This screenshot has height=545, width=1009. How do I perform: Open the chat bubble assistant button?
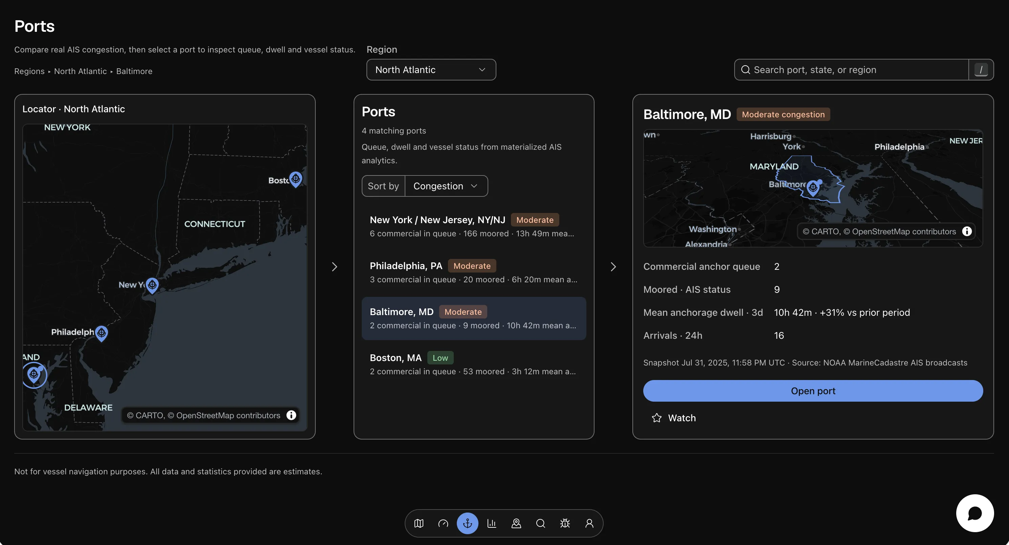[x=974, y=513]
